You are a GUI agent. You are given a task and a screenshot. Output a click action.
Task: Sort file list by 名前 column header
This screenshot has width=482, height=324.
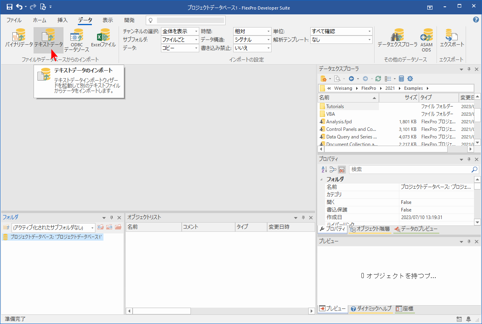348,98
